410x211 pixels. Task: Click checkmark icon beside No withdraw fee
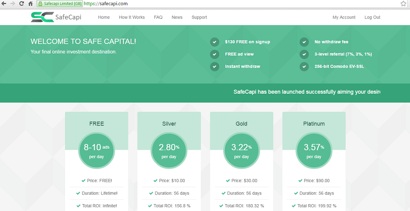[x=304, y=42]
